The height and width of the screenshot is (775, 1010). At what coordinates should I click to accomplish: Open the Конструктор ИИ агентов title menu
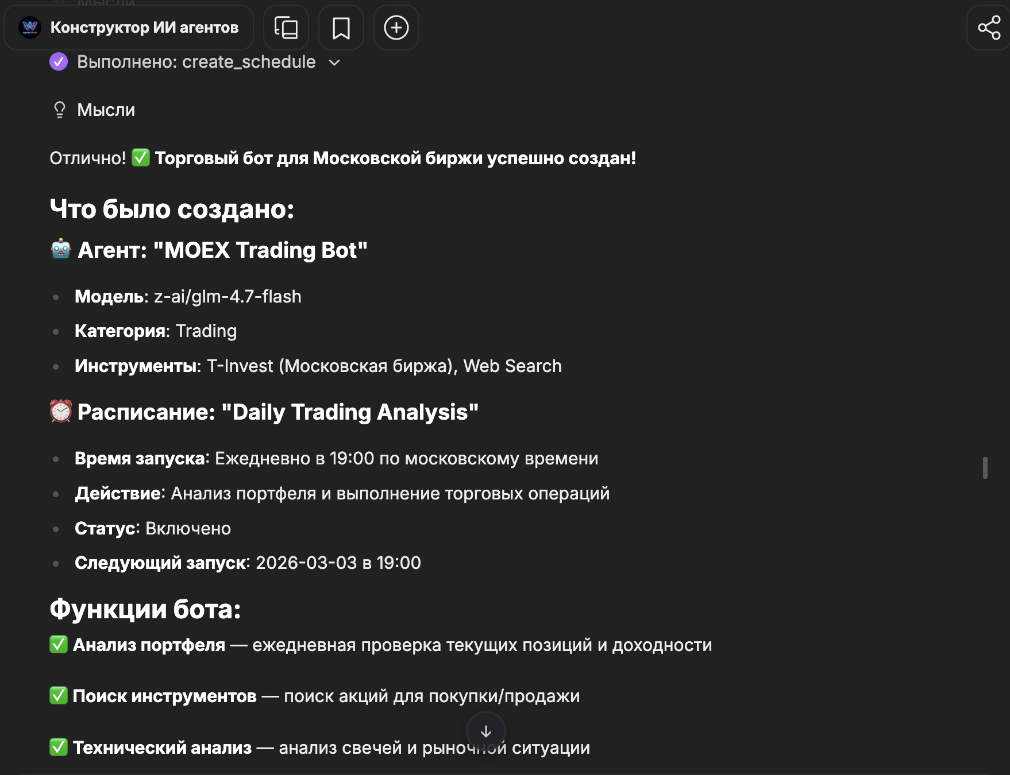[x=144, y=28]
